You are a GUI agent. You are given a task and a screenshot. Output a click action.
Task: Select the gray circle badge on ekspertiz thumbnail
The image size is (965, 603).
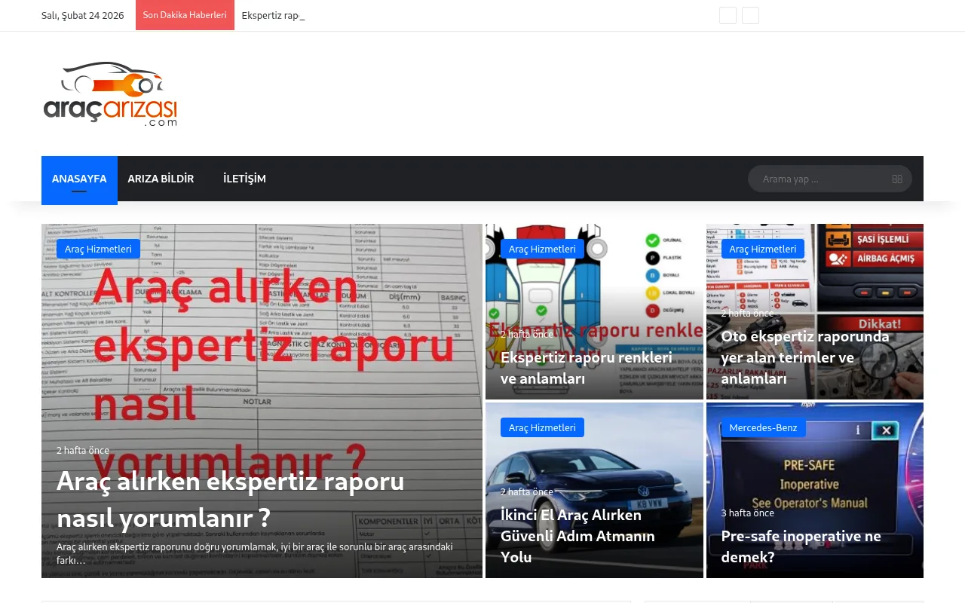598,248
